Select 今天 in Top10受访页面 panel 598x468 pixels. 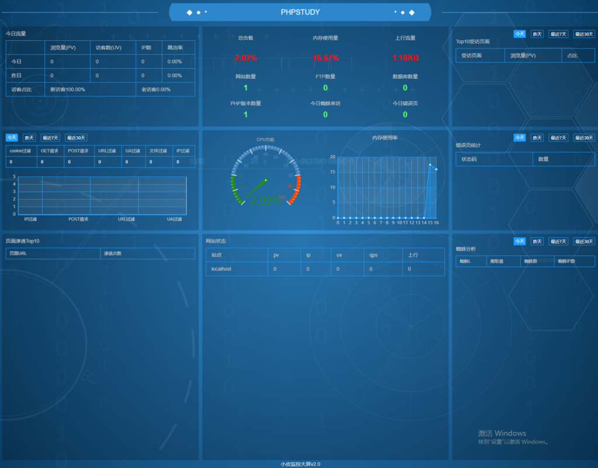(x=519, y=34)
